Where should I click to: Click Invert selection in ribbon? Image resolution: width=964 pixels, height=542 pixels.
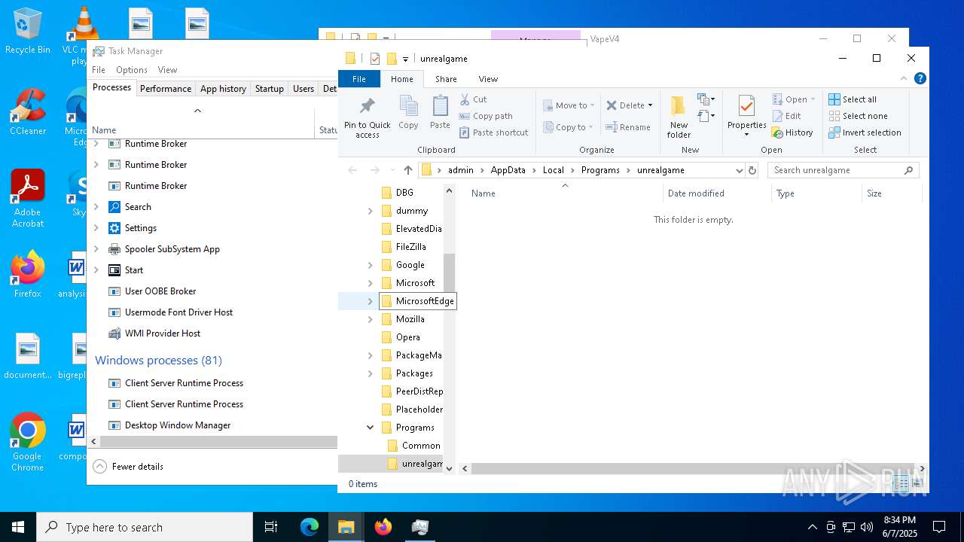[865, 132]
